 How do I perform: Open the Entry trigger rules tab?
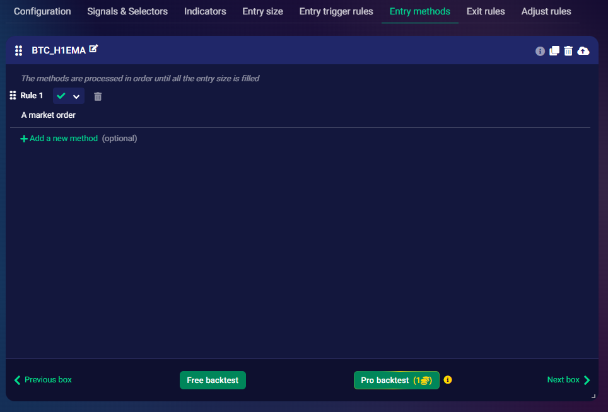336,11
